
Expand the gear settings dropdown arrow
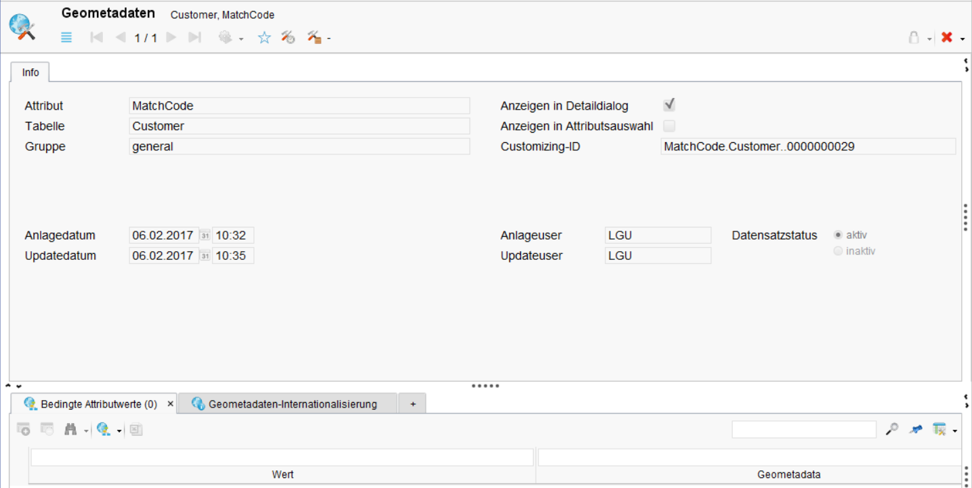[241, 39]
